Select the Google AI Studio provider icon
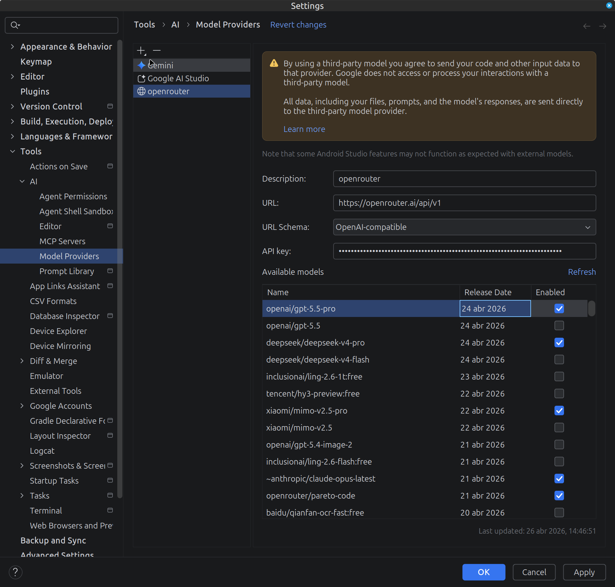 tap(141, 79)
